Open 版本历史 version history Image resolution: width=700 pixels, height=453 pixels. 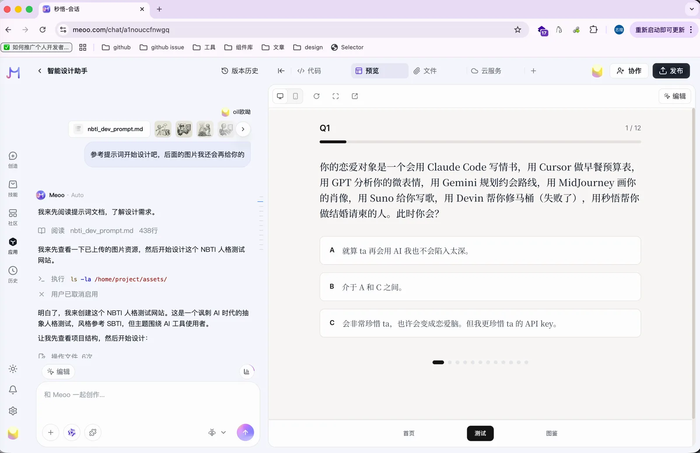[240, 71]
